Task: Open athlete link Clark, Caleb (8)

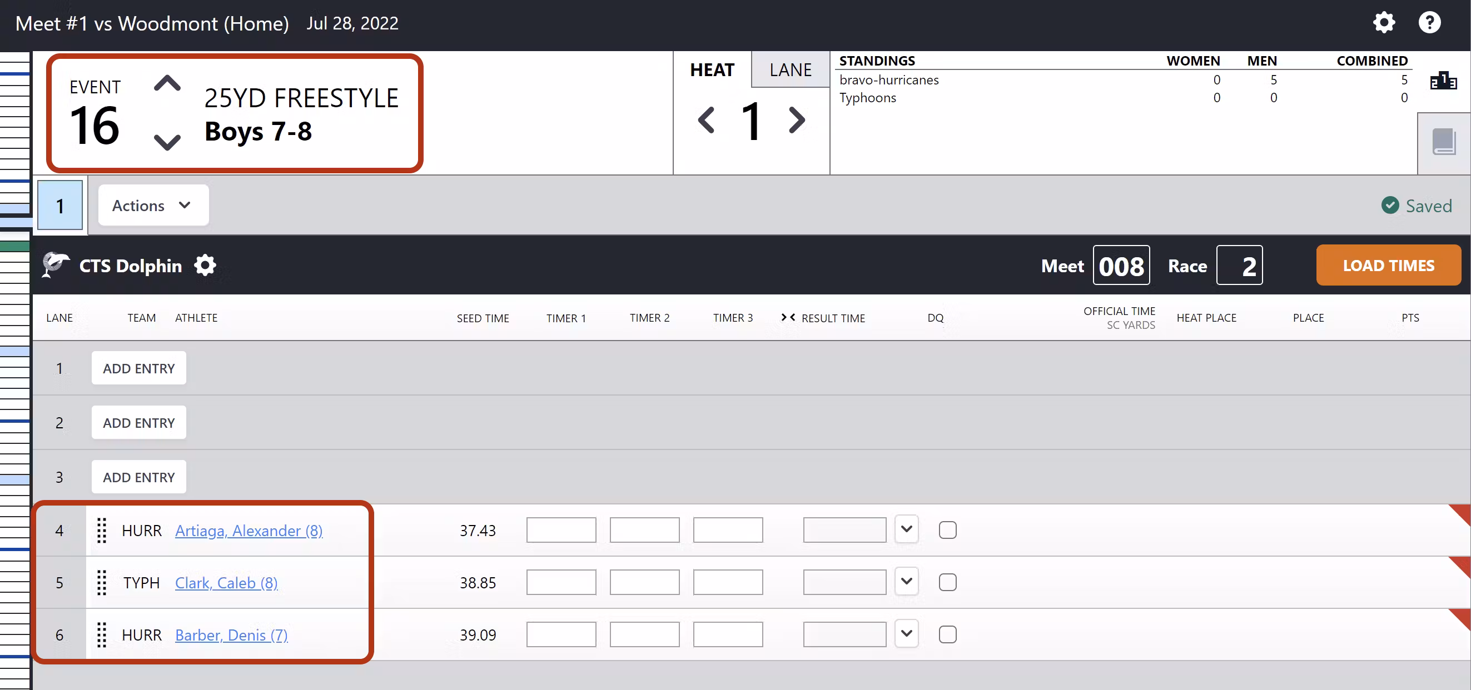Action: coord(226,583)
